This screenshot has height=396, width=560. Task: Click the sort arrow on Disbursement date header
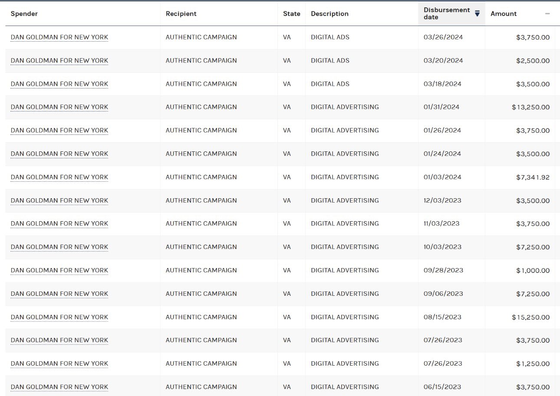coord(477,14)
